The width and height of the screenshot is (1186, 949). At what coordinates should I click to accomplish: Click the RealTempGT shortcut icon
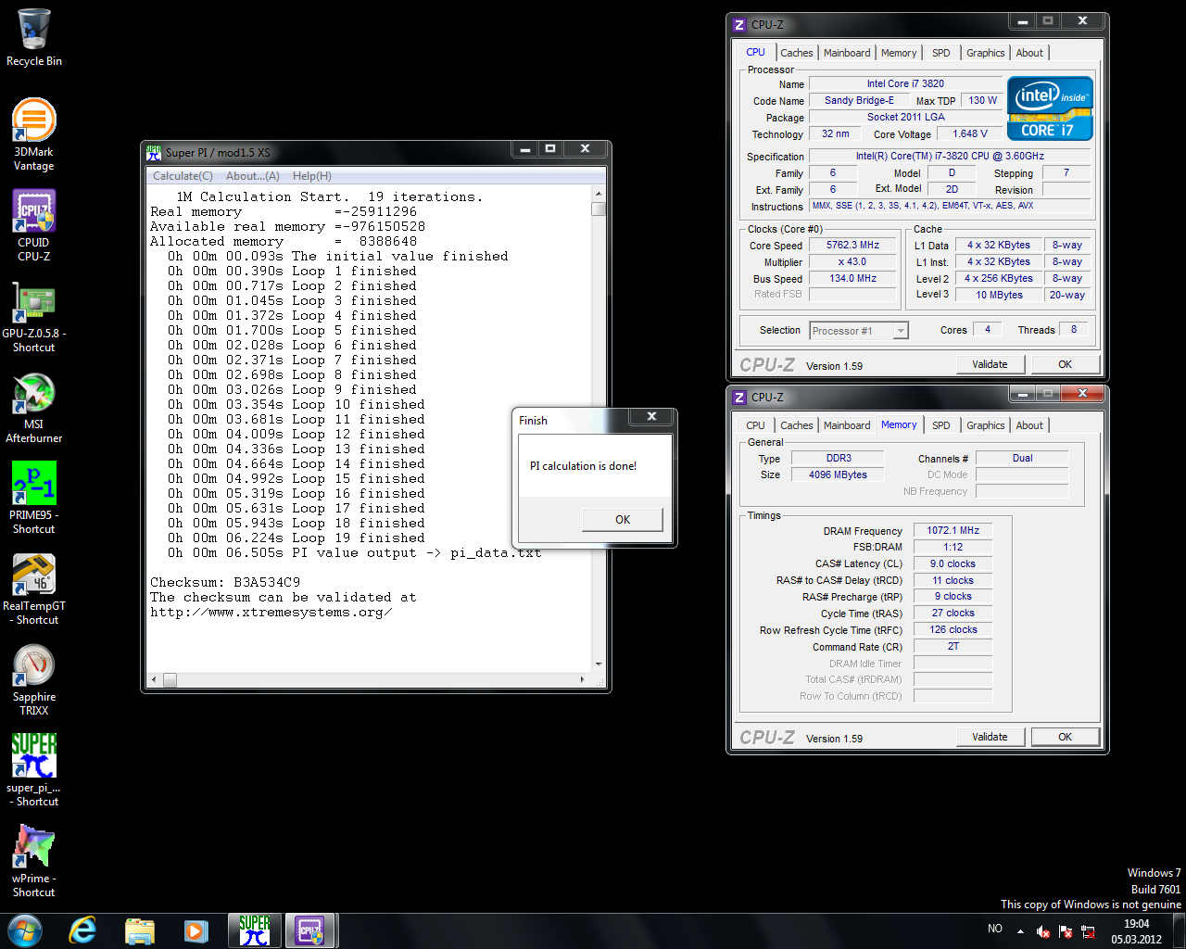click(34, 588)
